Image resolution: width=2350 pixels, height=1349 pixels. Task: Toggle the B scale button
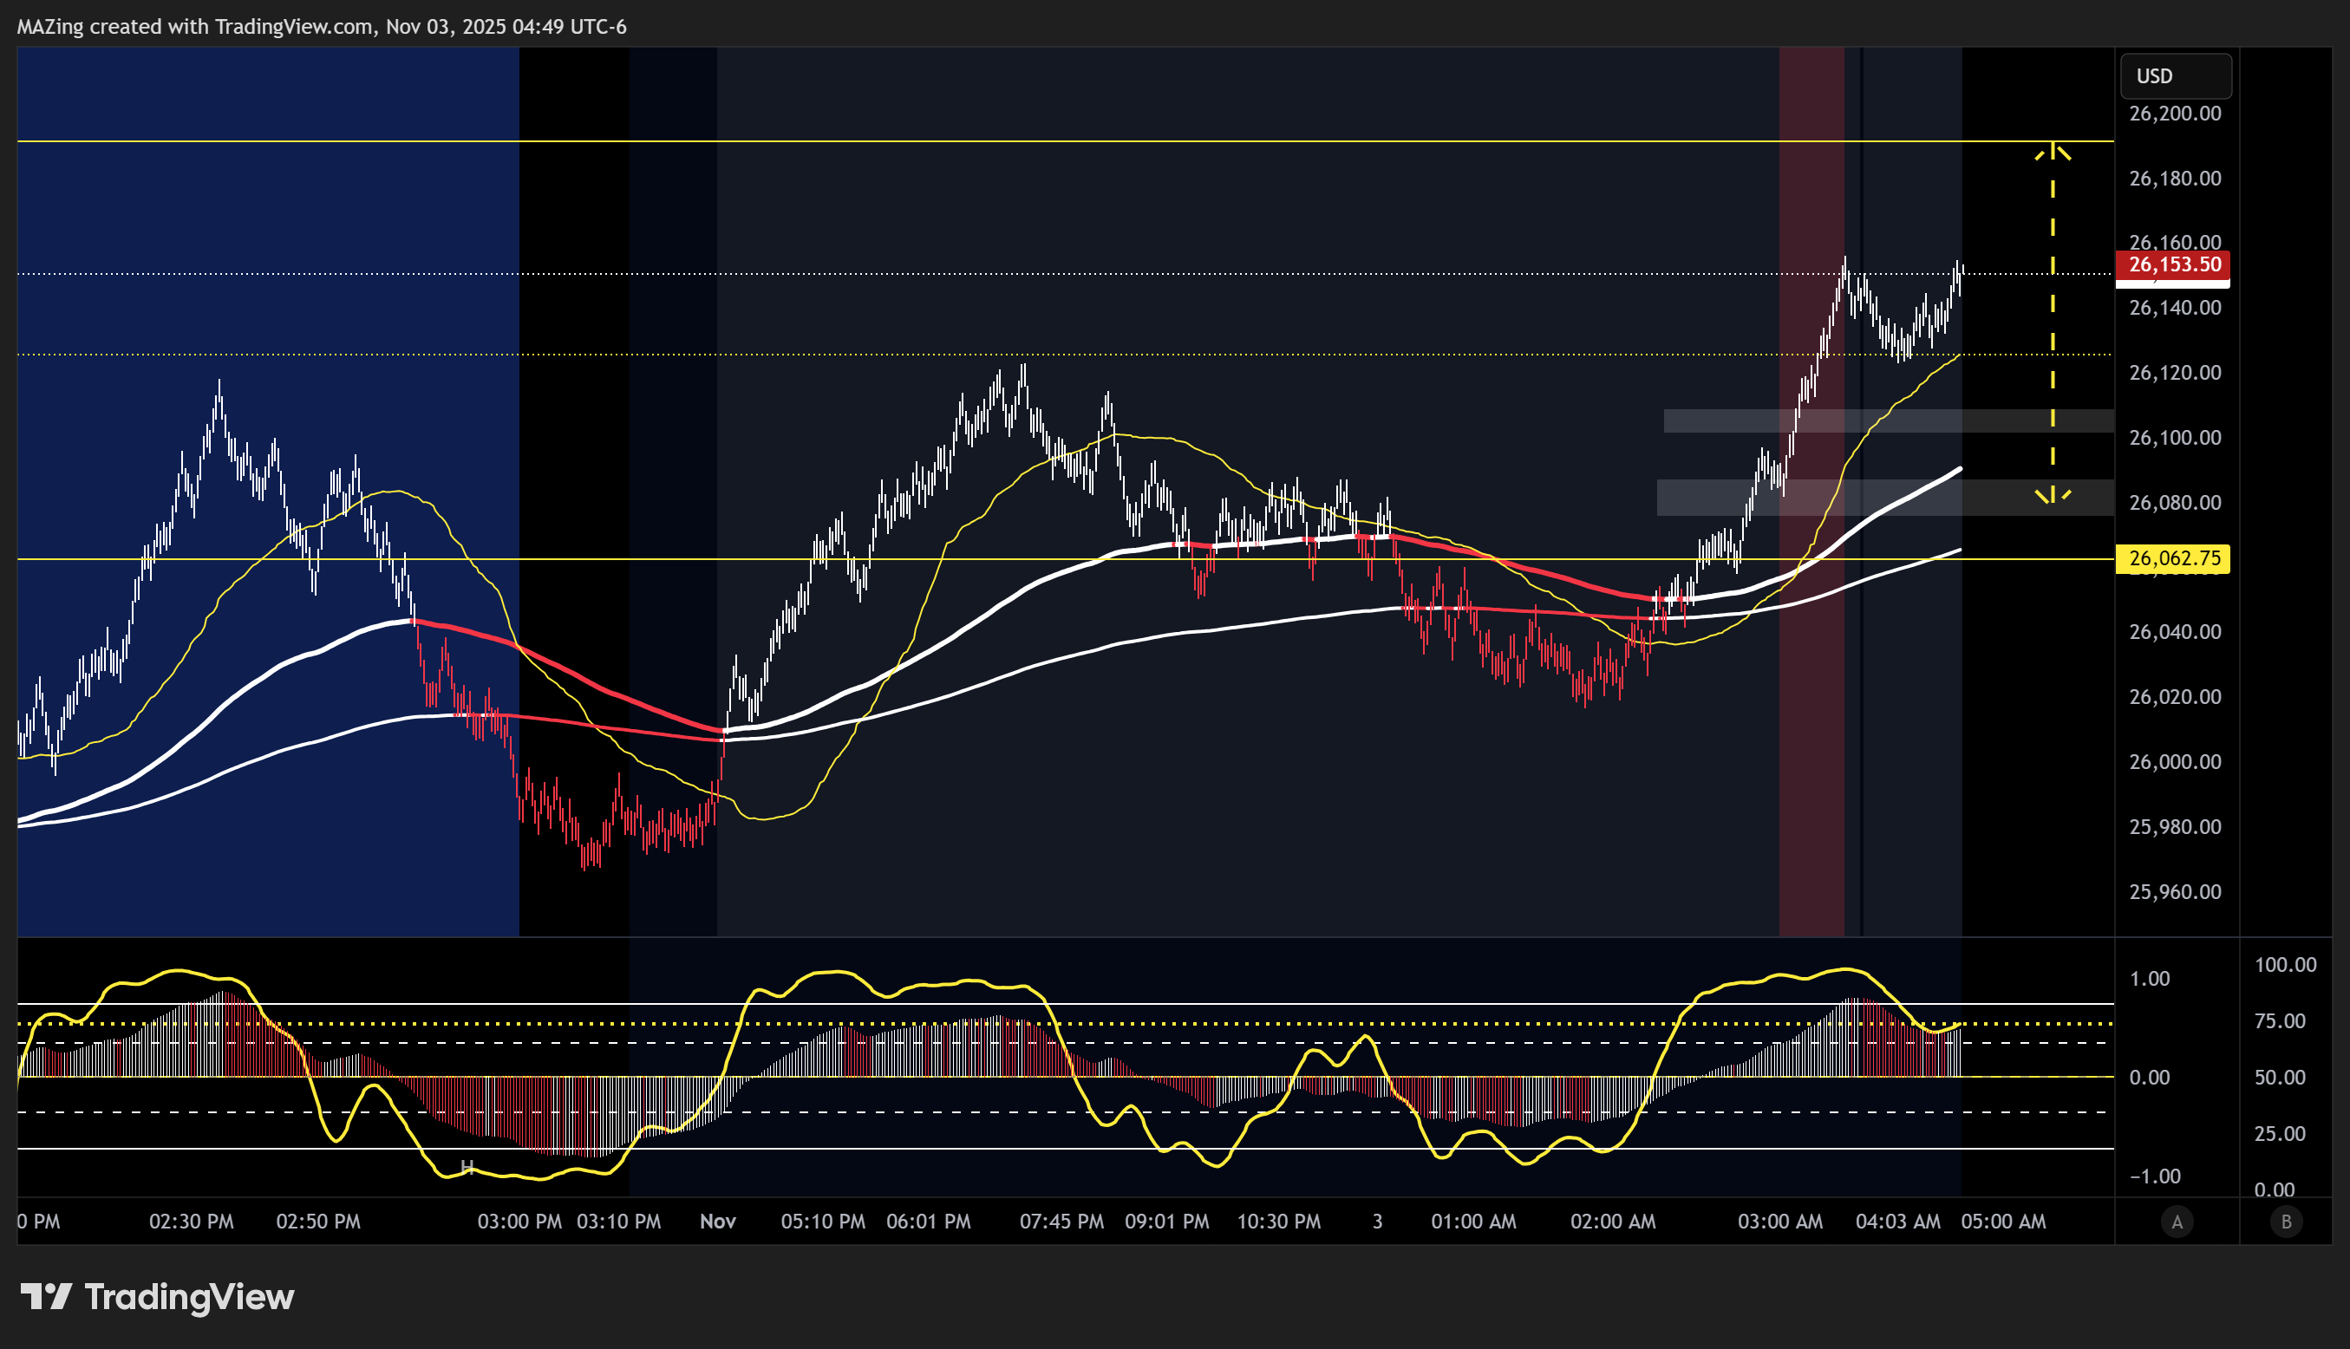(x=2285, y=1222)
